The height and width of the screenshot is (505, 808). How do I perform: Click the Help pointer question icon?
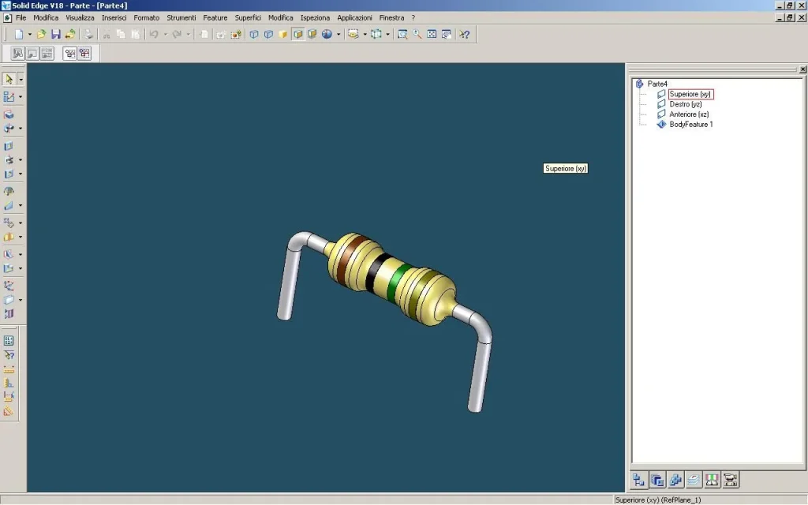coord(465,35)
